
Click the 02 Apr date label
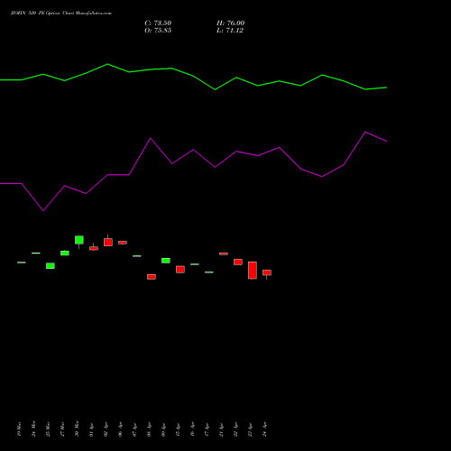[106, 430]
